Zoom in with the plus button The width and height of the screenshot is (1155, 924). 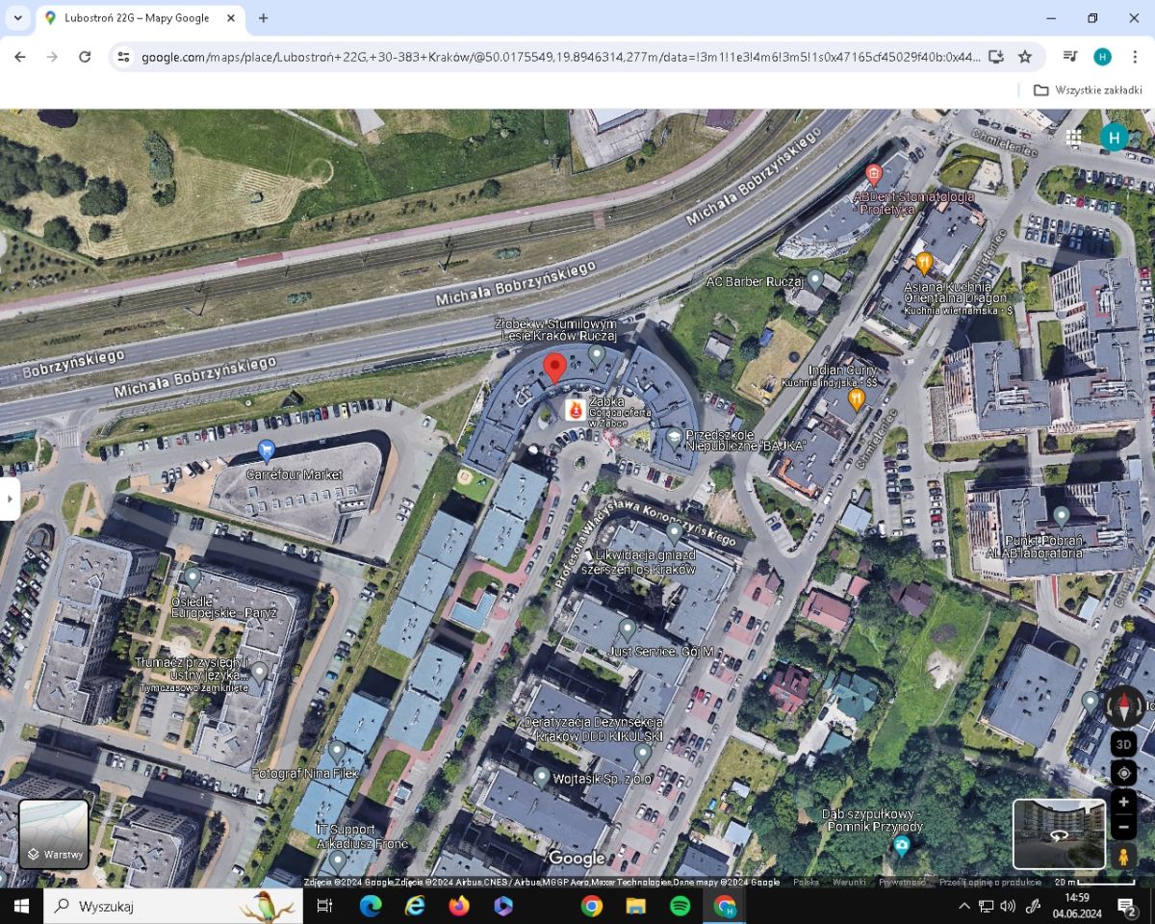(1123, 802)
